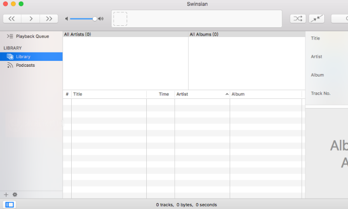Click the Artist column sort arrow
The width and height of the screenshot is (348, 209).
pyautogui.click(x=227, y=94)
